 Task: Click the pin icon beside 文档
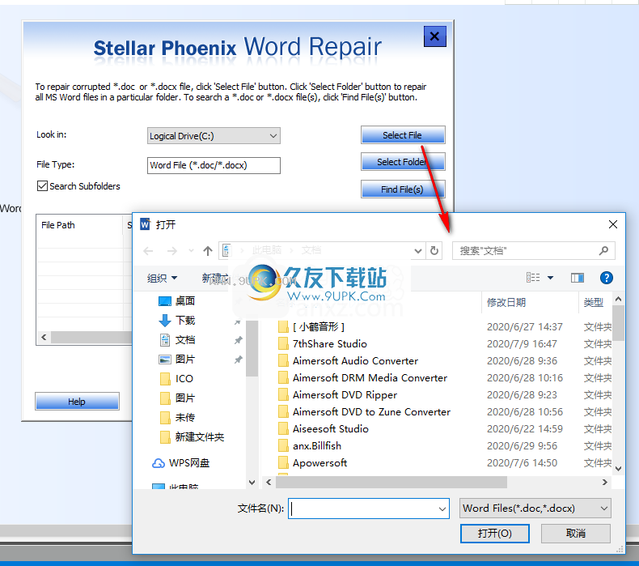(x=239, y=340)
